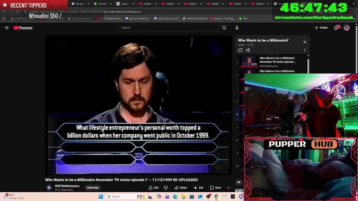Open playlist item 2 title text
Viewport: 358px width, 201px height.
pyautogui.click(x=278, y=60)
